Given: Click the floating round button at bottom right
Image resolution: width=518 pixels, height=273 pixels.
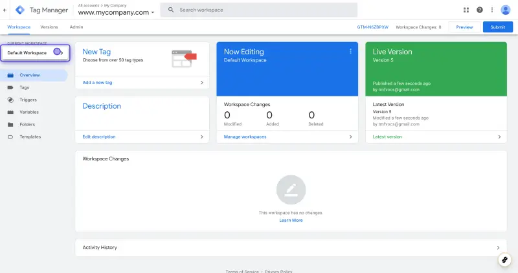Looking at the screenshot, I should click(x=504, y=260).
